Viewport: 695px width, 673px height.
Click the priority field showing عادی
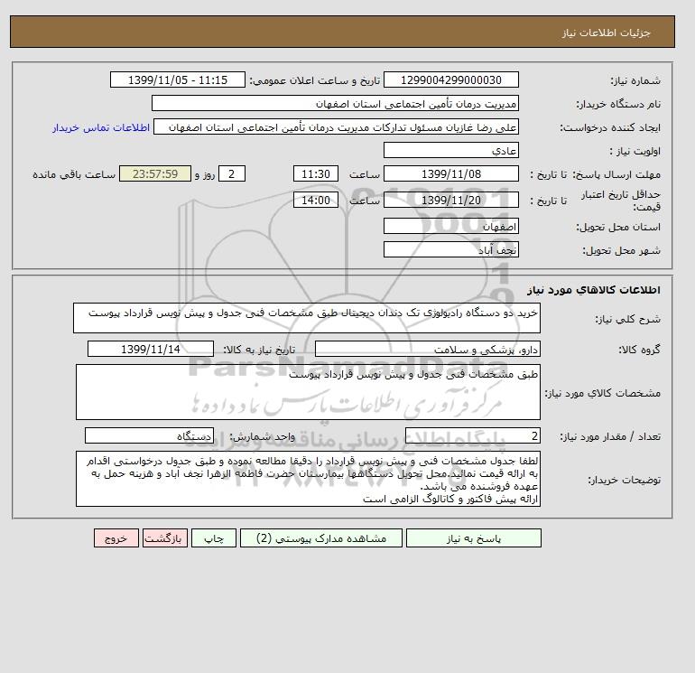pos(450,150)
